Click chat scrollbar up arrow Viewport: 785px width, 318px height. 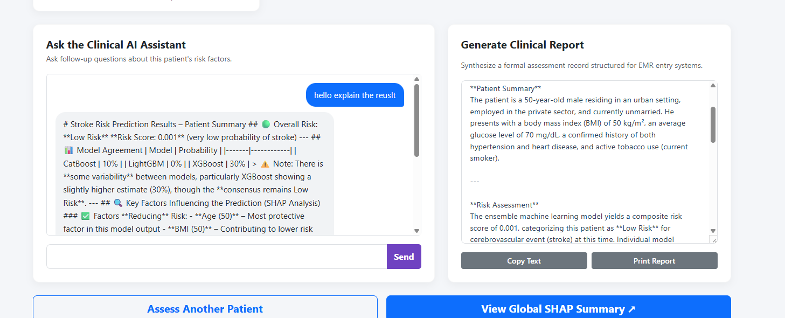tap(416, 79)
